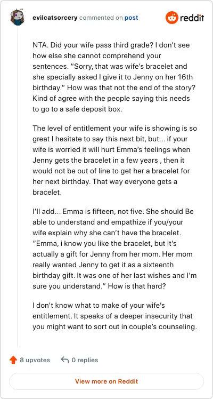Image resolution: width=213 pixels, height=399 pixels.
Task: Click the paragraph starting with NTA
Action: [x=114, y=77]
